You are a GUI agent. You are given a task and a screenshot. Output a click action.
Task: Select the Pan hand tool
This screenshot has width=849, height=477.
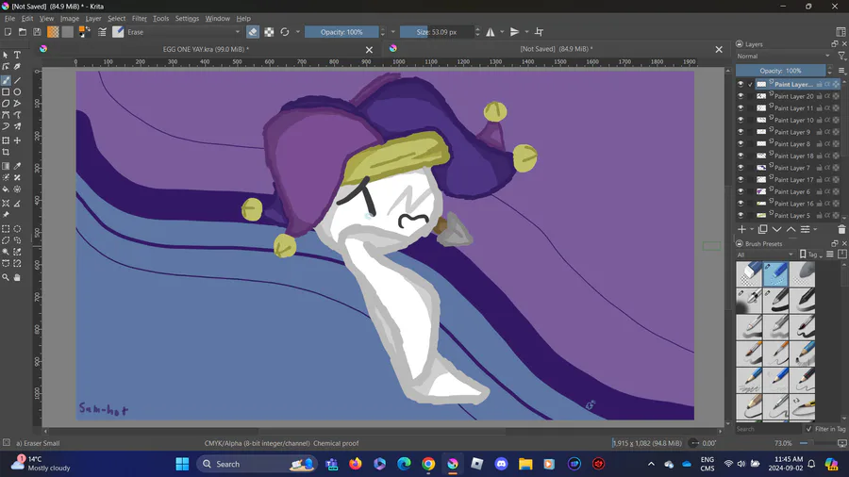[17, 277]
